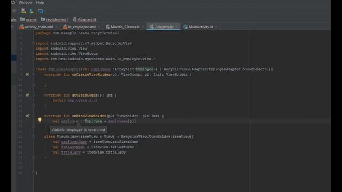The image size is (342, 192).
Task: Click the override gutter icon beside onCreateViewHolder
Action: pyautogui.click(x=27, y=74)
